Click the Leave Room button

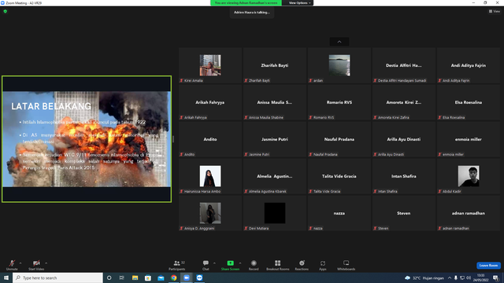pyautogui.click(x=488, y=266)
